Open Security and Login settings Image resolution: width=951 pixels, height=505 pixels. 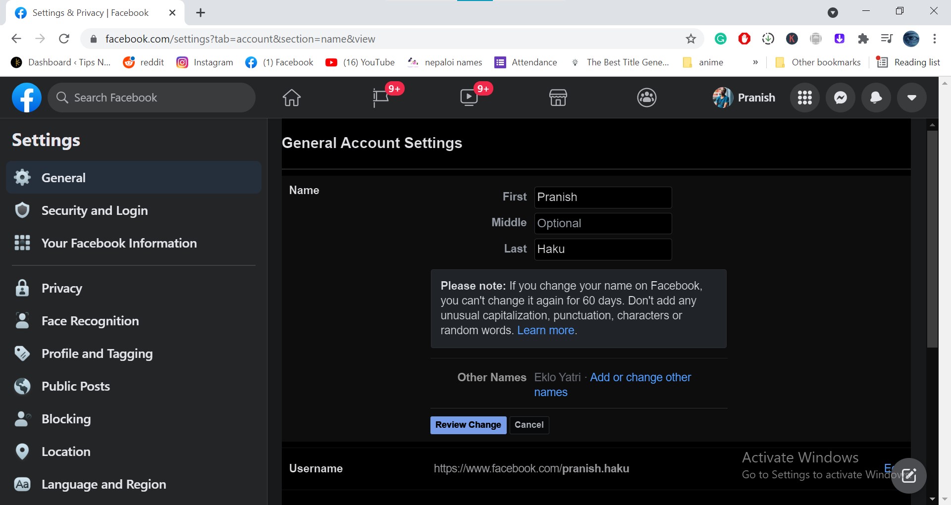tap(134, 210)
